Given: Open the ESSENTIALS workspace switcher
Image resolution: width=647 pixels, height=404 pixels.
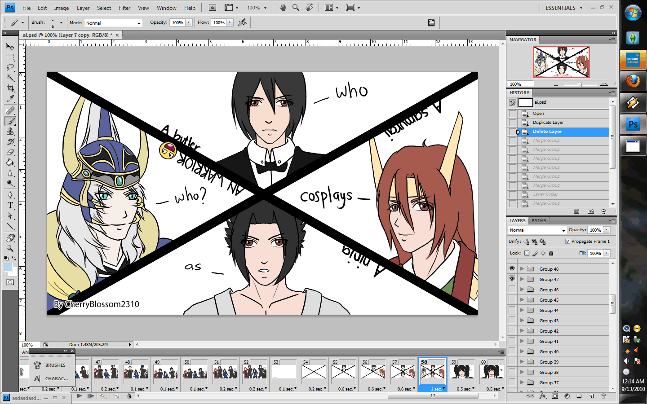Looking at the screenshot, I should (x=563, y=8).
